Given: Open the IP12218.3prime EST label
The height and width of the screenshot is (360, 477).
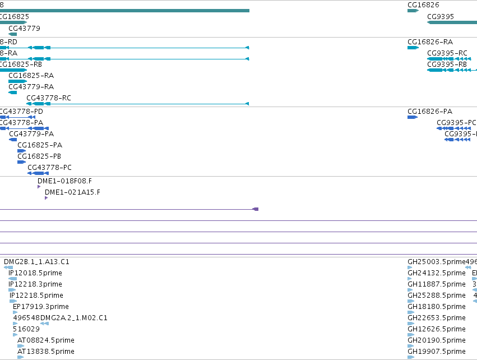Looking at the screenshot, I should [35, 284].
